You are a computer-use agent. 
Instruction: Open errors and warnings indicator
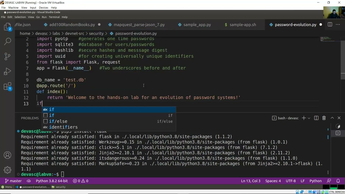point(81,181)
